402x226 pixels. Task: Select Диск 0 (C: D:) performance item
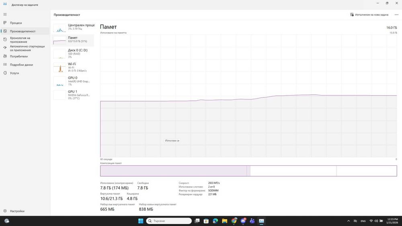click(x=73, y=53)
